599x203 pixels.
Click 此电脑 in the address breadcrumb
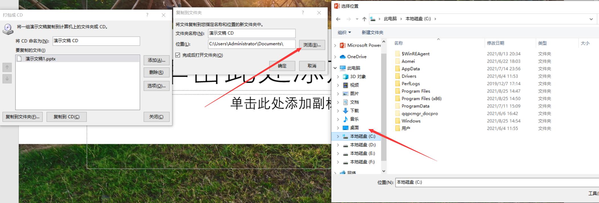pos(390,19)
